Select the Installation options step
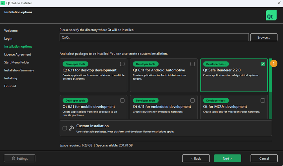 (x=18, y=46)
